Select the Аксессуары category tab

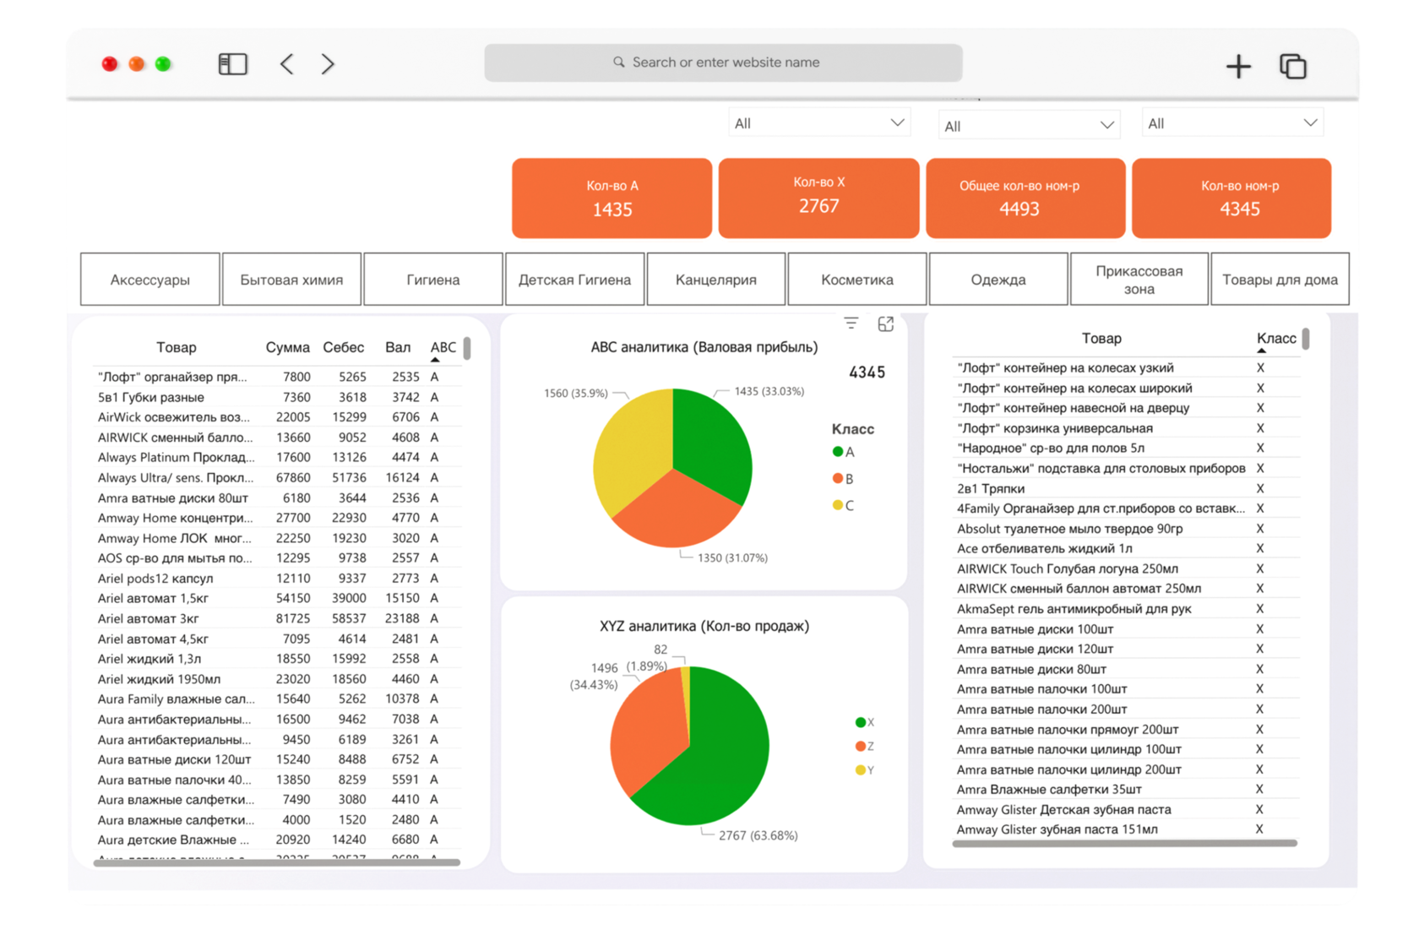tap(150, 280)
